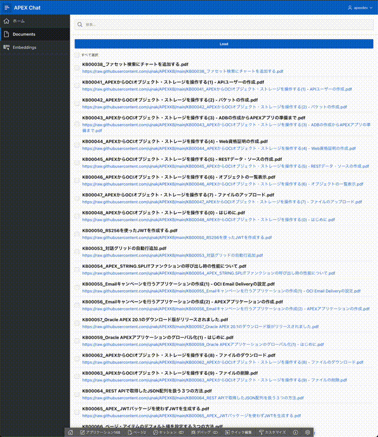Enable クイック編集 in developer toolbar
The height and width of the screenshot is (437, 378).
[238, 432]
